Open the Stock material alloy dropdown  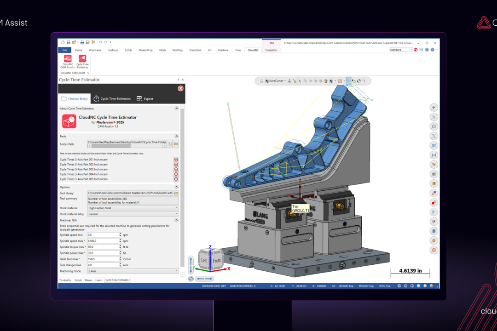point(133,214)
